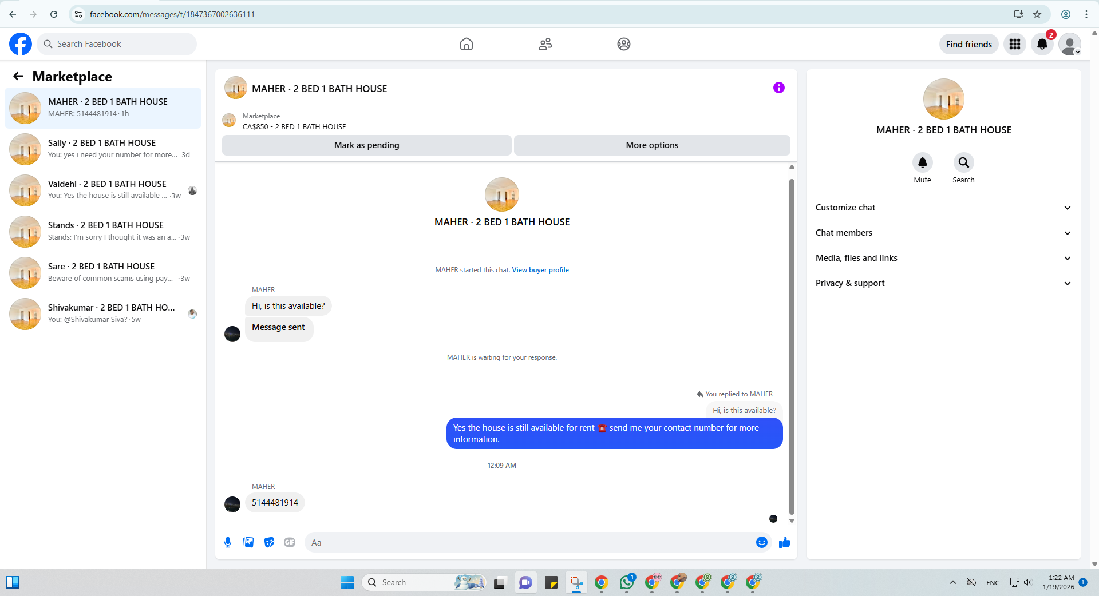Screen dimensions: 1099x596
Task: Click the Facebook logo
Action: click(x=21, y=44)
